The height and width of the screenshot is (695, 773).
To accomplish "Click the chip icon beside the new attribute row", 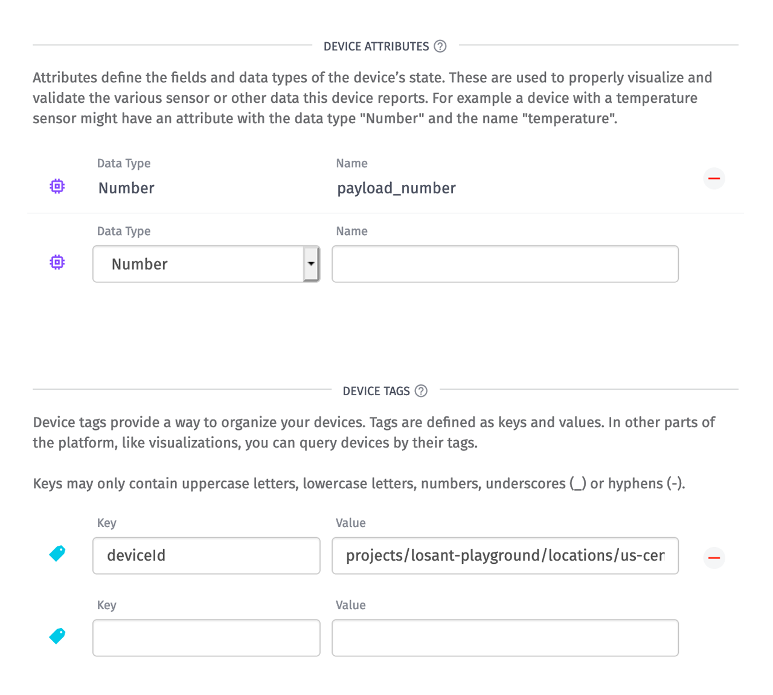I will [57, 262].
